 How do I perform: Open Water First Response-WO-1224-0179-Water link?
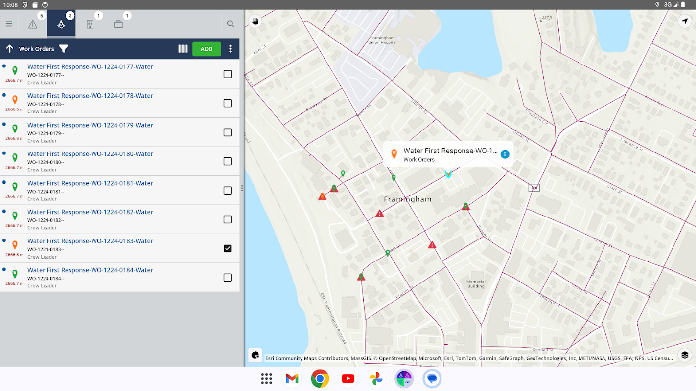click(x=90, y=125)
